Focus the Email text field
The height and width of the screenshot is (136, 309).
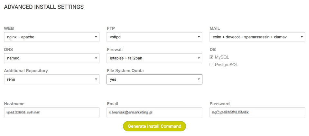pos(154,112)
